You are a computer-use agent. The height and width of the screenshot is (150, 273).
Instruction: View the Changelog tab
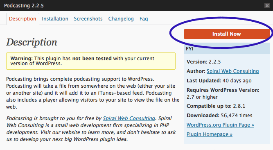pos(121,19)
